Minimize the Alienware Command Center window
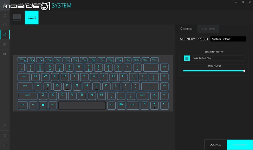 point(236,2)
